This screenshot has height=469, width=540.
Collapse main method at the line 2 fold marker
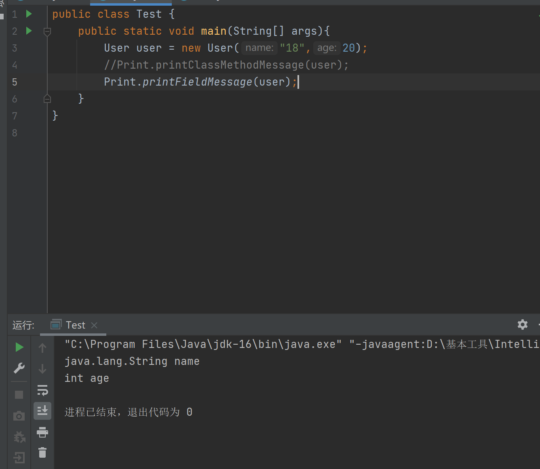[47, 31]
